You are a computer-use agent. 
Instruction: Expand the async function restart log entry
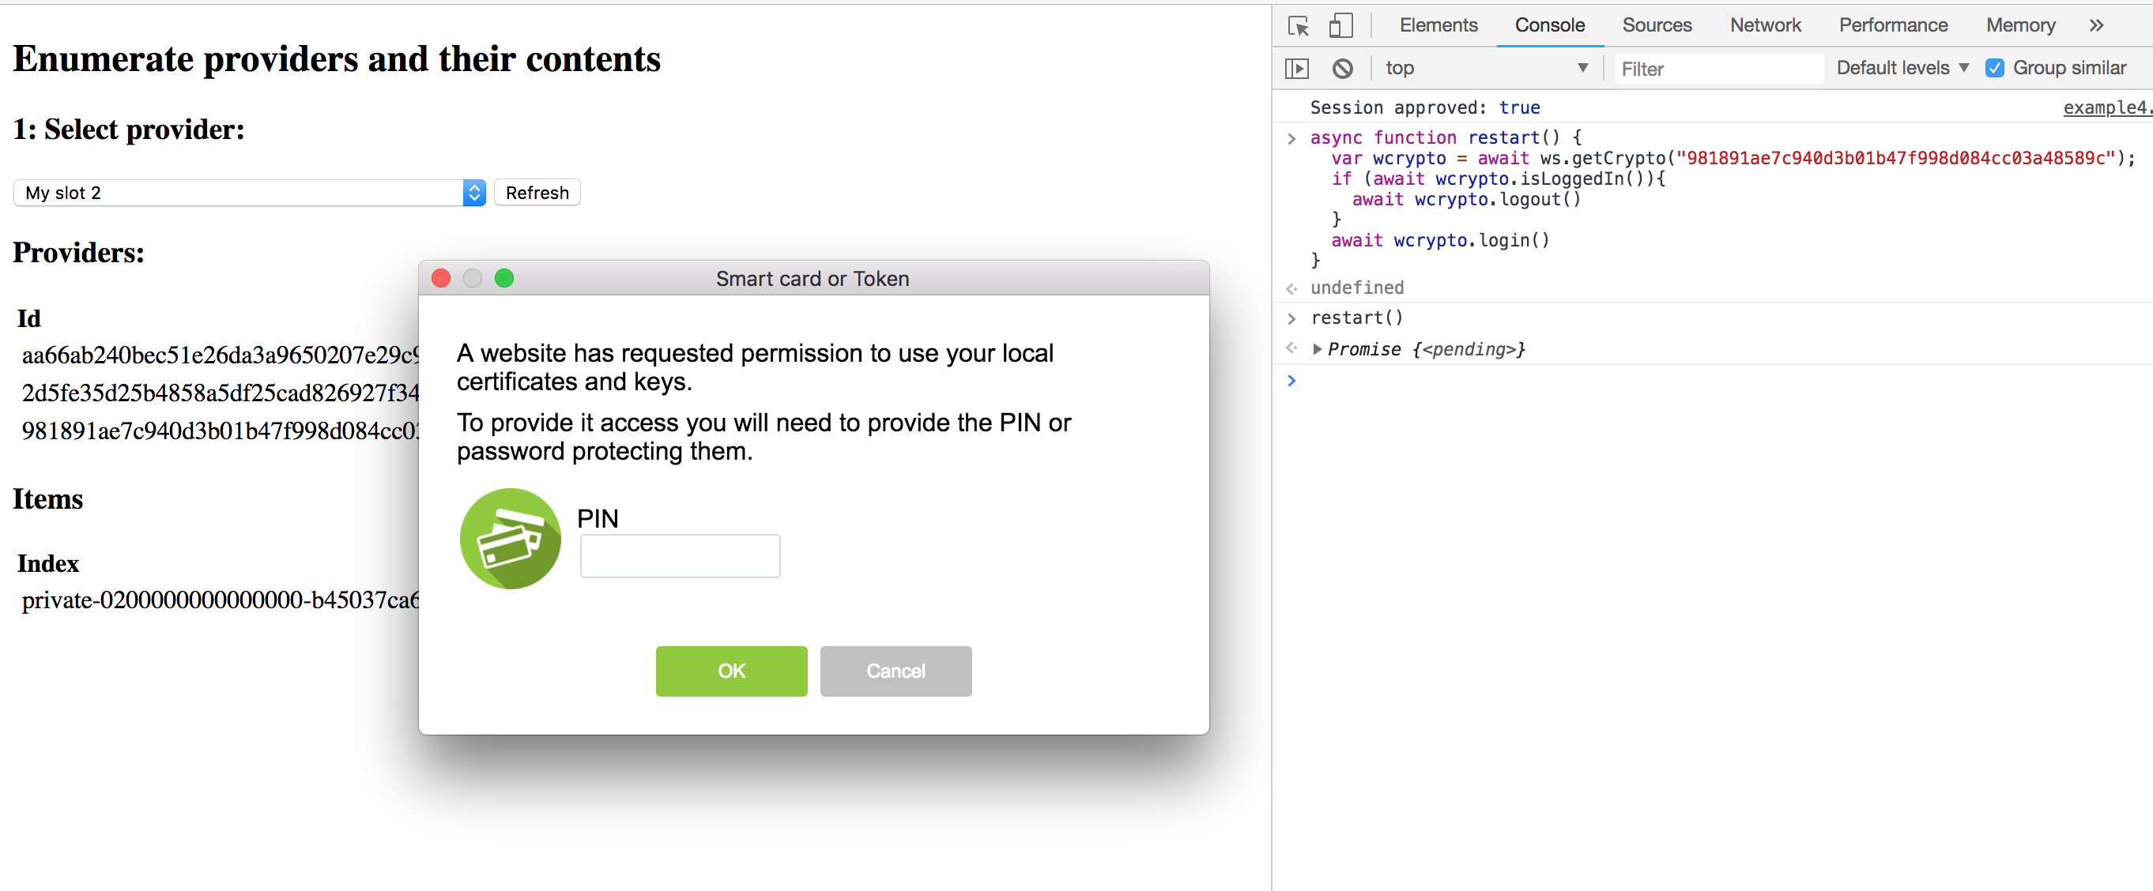[x=1291, y=137]
